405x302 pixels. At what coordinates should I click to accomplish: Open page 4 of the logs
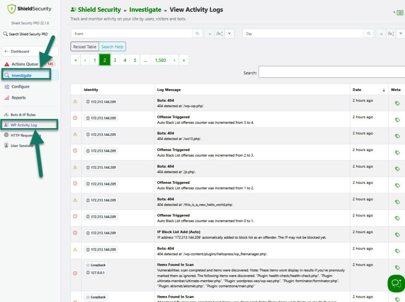(125, 60)
